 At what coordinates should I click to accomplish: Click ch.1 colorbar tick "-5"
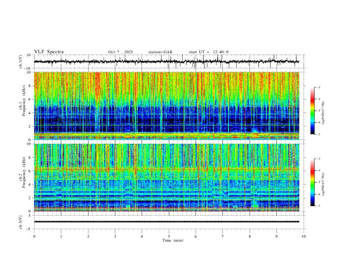tap(319, 111)
